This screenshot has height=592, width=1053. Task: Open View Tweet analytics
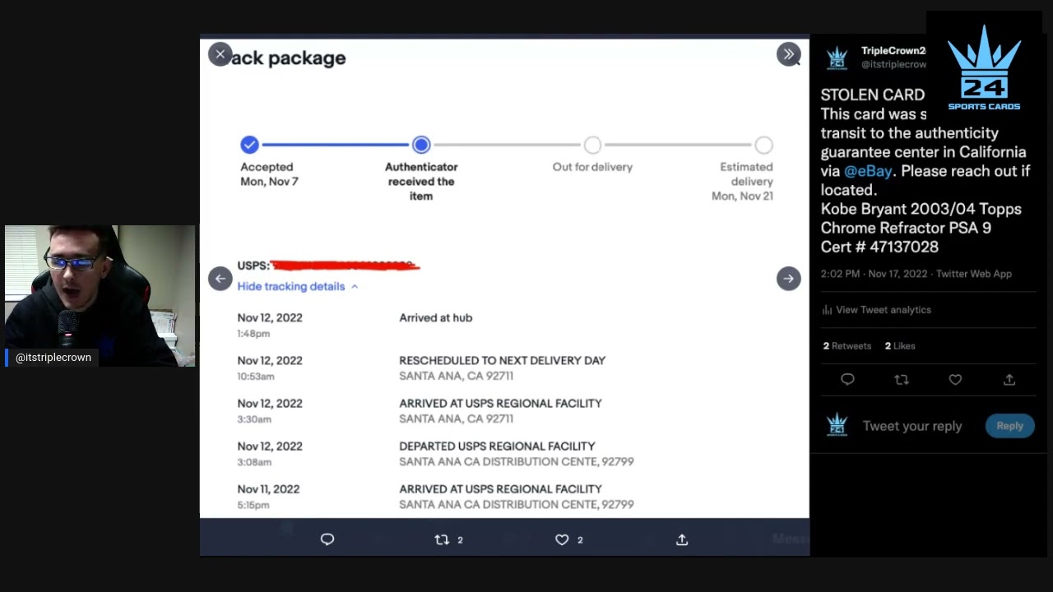(884, 310)
